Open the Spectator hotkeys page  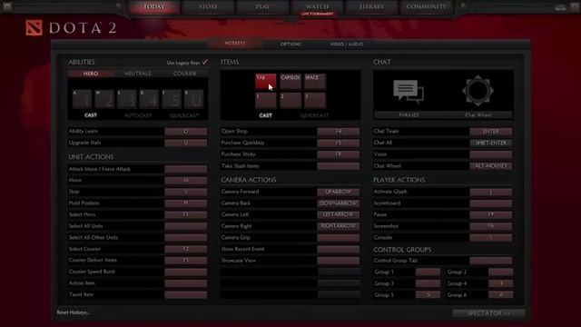point(488,313)
